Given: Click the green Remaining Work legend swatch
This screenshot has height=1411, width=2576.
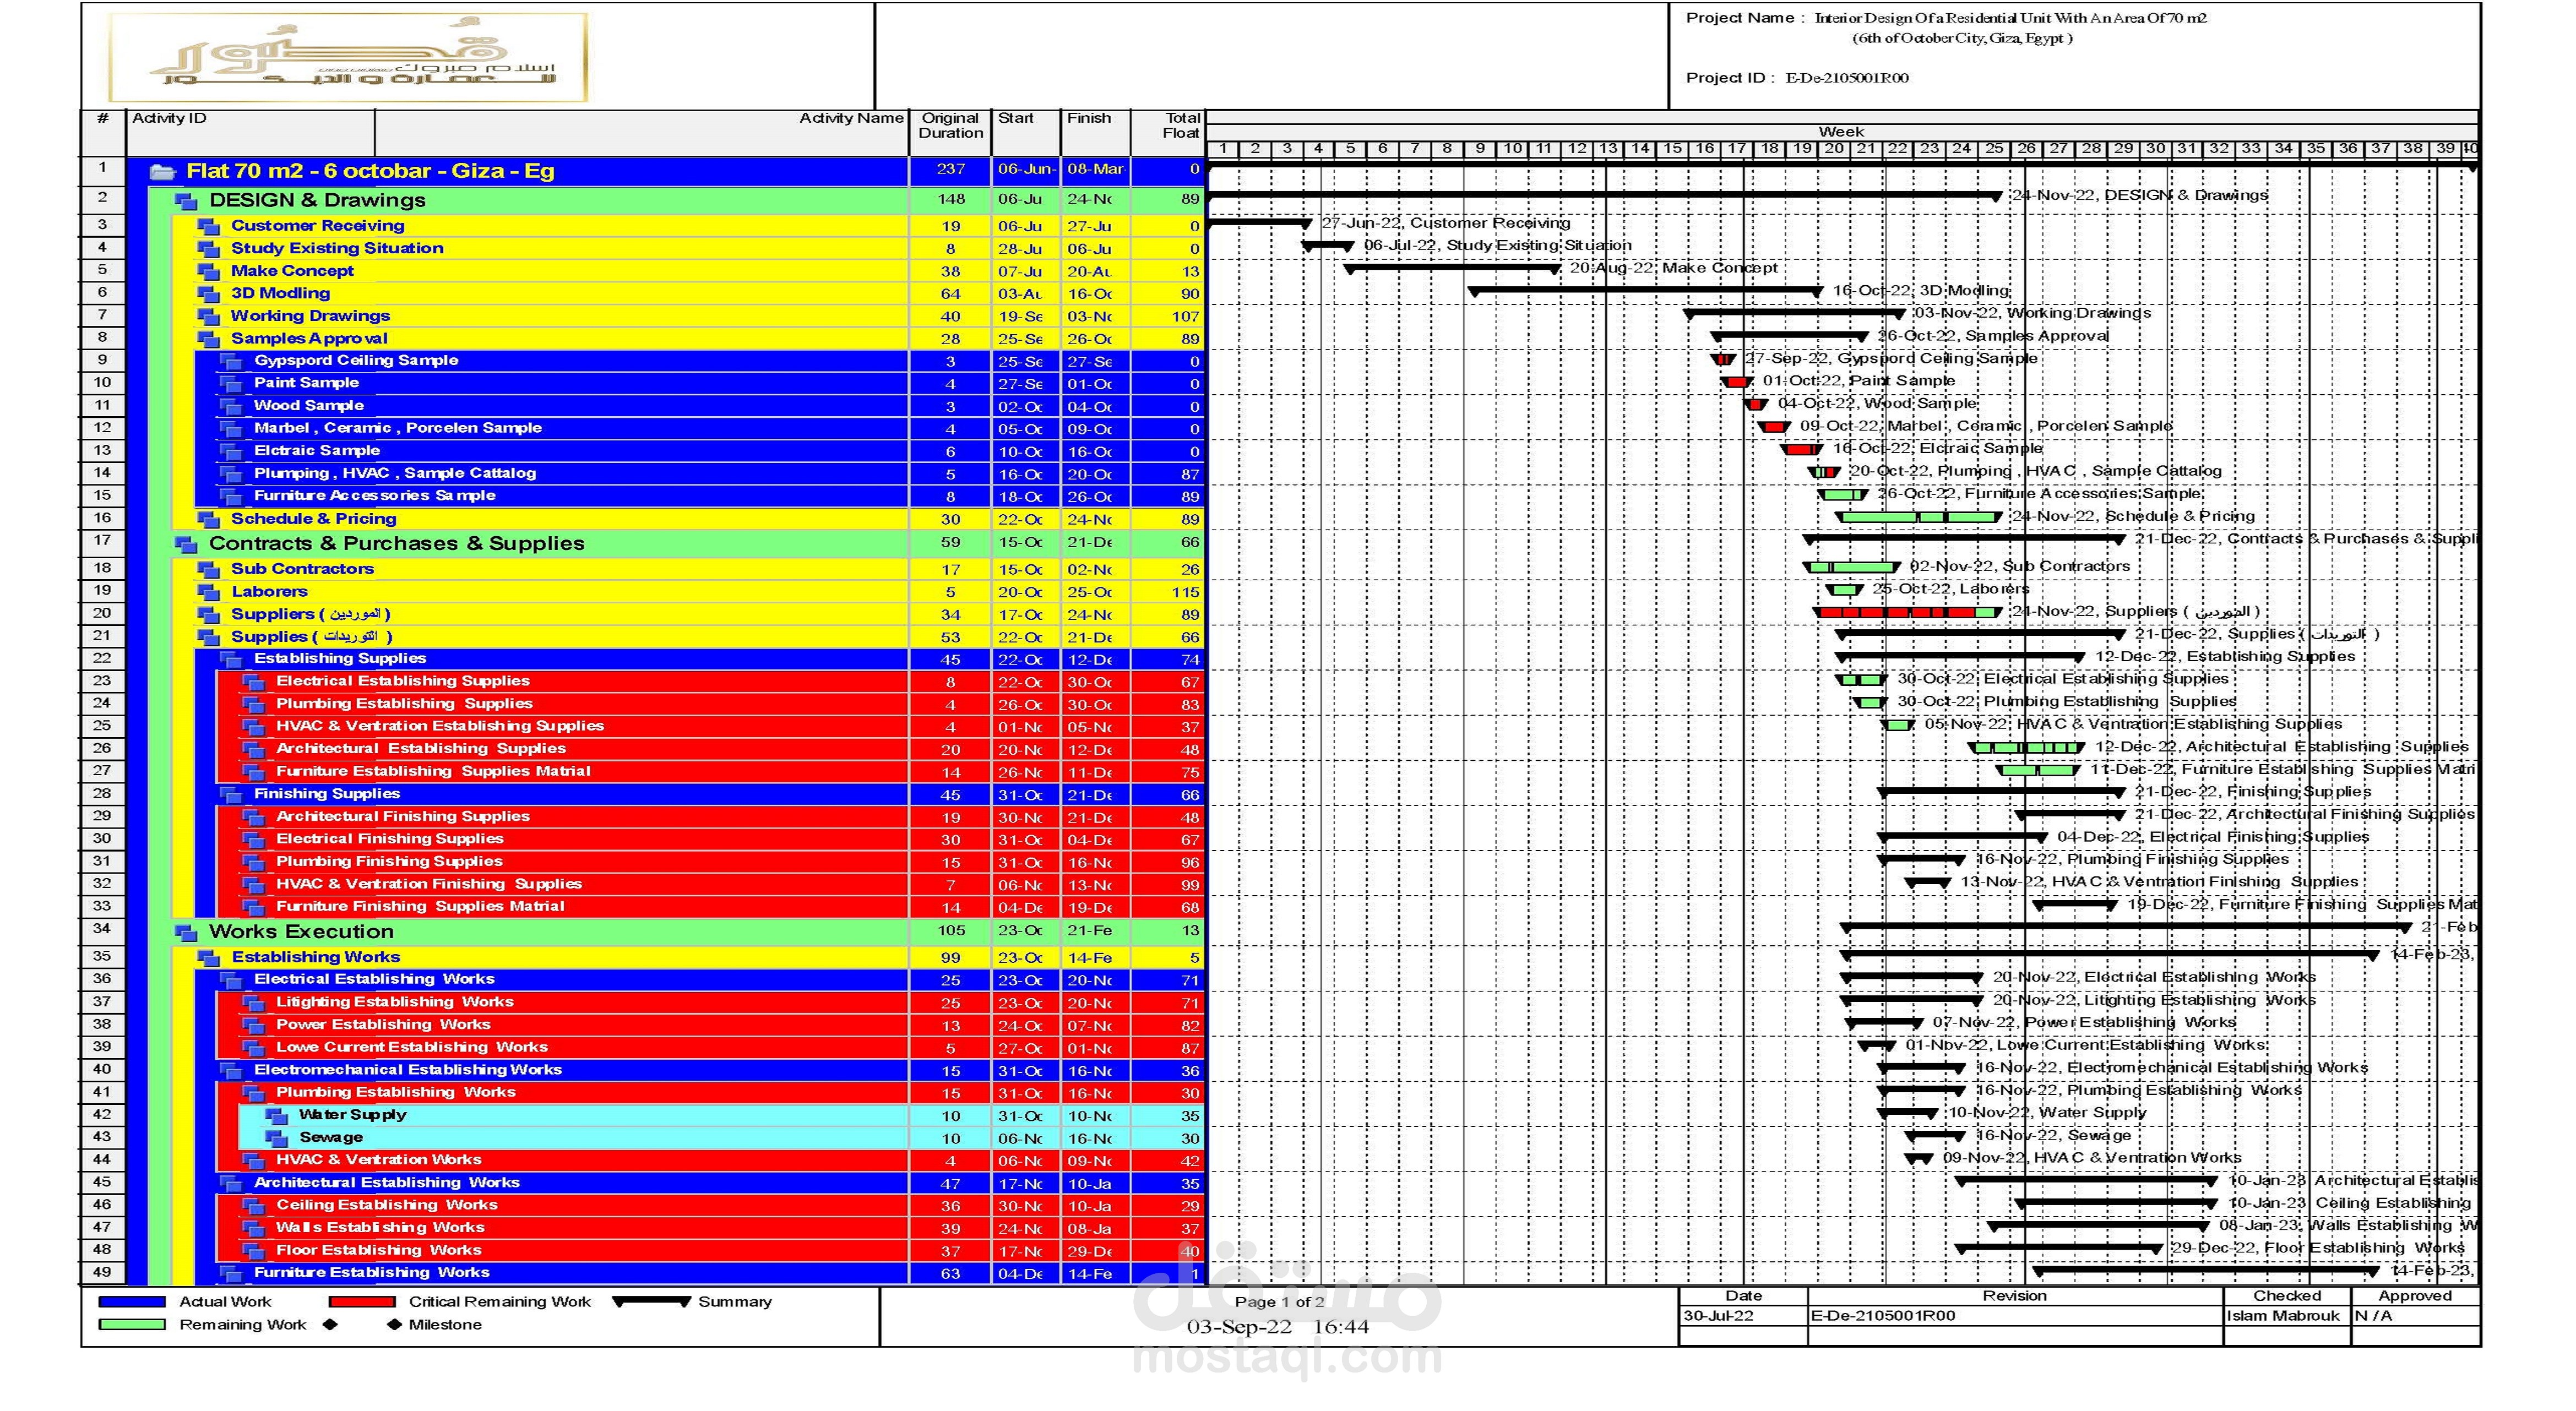Looking at the screenshot, I should coord(132,1325).
